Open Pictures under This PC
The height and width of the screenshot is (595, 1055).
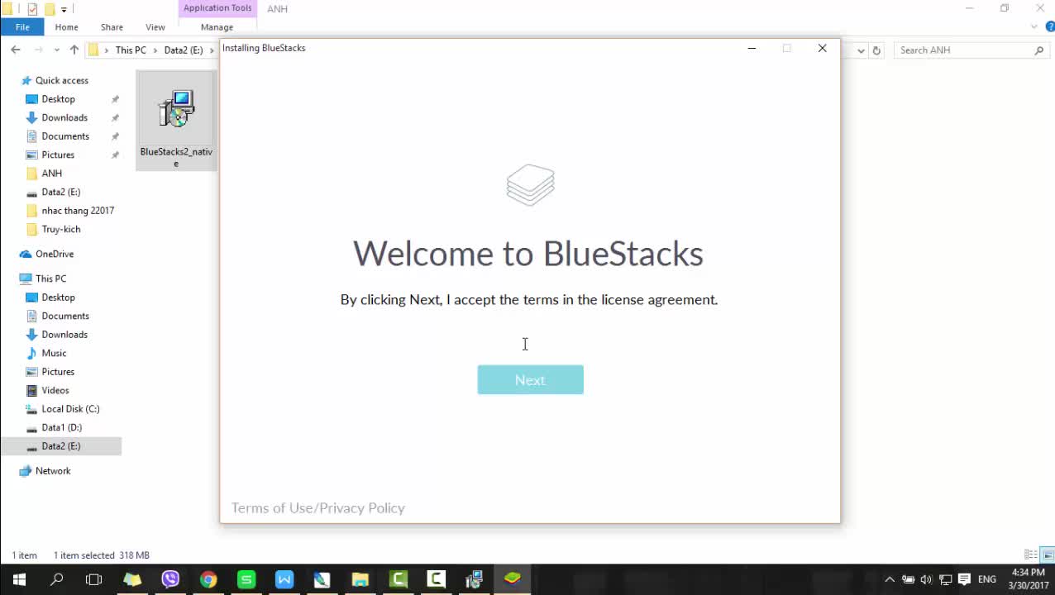(x=58, y=372)
